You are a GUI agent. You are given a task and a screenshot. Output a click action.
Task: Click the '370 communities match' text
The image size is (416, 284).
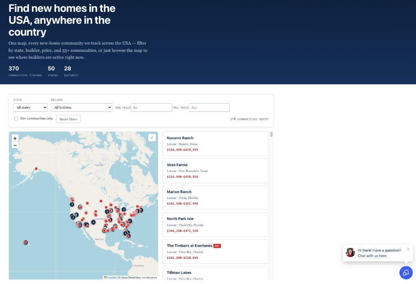[249, 119]
